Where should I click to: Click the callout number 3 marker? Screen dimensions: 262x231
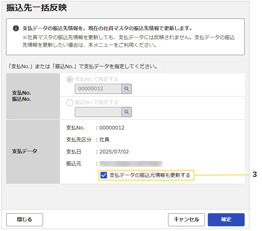(254, 175)
